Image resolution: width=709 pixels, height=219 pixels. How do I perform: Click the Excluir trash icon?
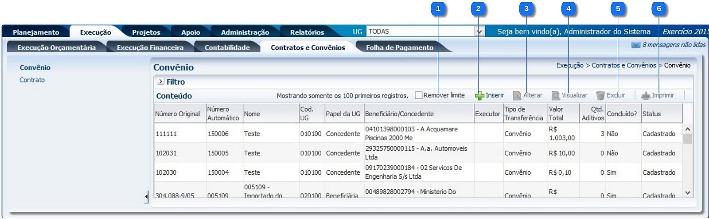pyautogui.click(x=600, y=96)
